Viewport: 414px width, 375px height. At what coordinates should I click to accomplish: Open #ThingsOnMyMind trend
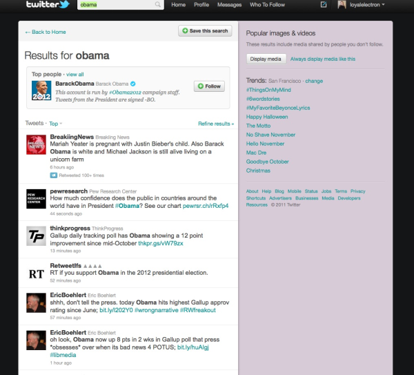(268, 90)
